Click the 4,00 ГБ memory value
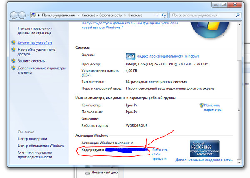 click(131, 70)
